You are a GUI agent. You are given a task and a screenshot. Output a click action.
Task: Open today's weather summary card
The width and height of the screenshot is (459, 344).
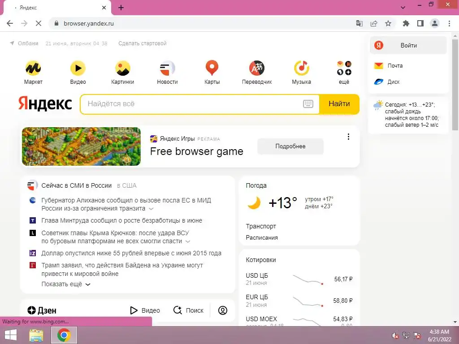(x=408, y=115)
